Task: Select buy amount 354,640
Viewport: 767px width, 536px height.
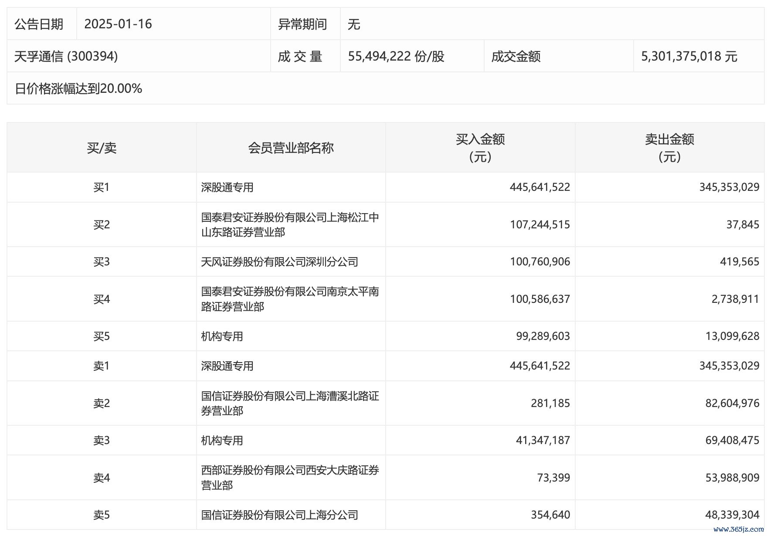Action: coord(550,515)
